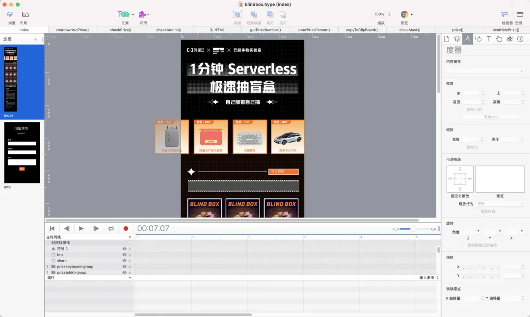The height and width of the screenshot is (317, 530).
Task: Open the 主时间线 timeline selector
Action: pyautogui.click(x=88, y=237)
